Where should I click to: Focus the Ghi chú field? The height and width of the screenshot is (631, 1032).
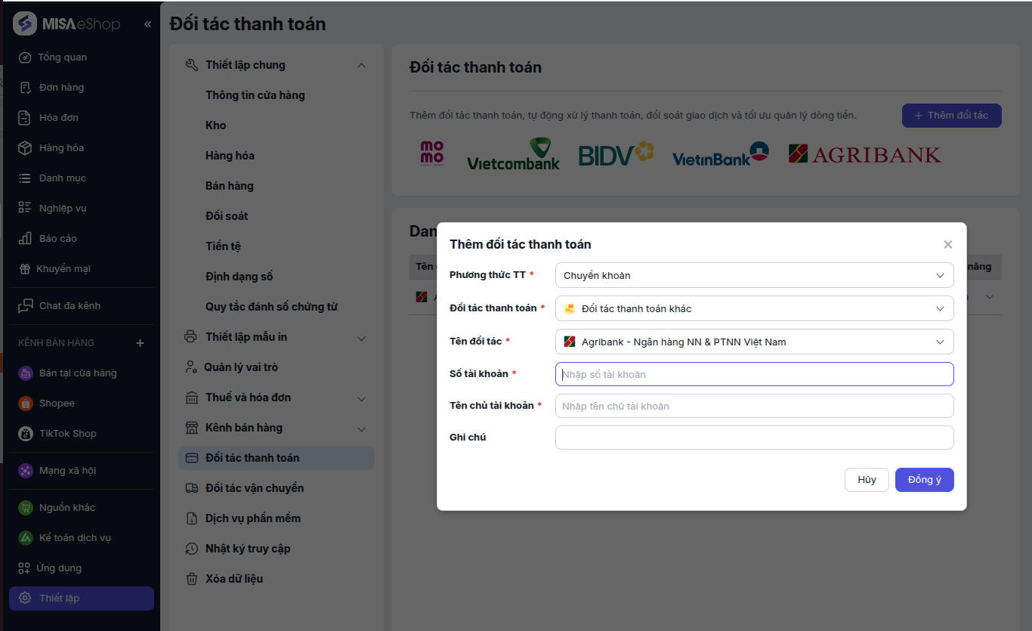754,438
